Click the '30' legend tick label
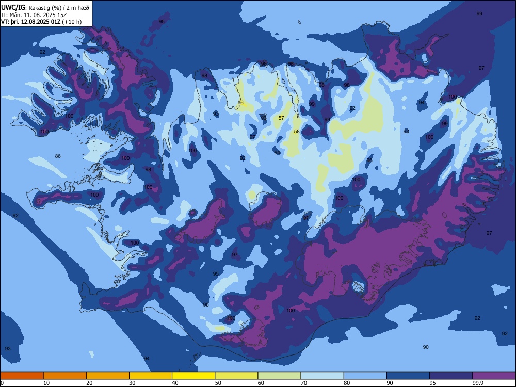This screenshot has width=516, height=387. 132,383
